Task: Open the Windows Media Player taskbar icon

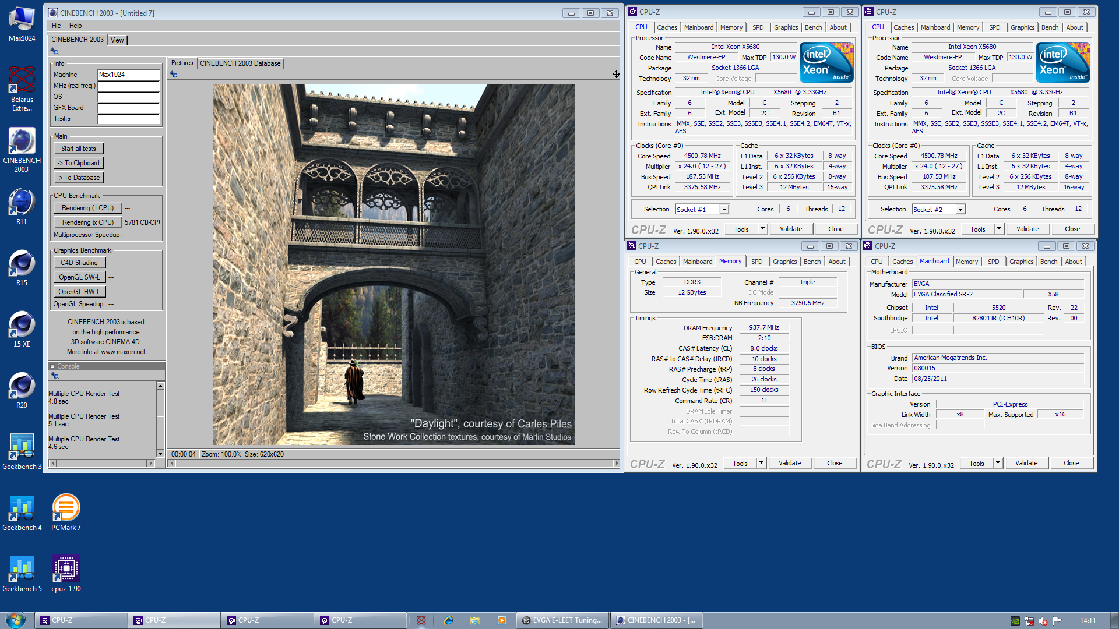Action: pyautogui.click(x=502, y=620)
